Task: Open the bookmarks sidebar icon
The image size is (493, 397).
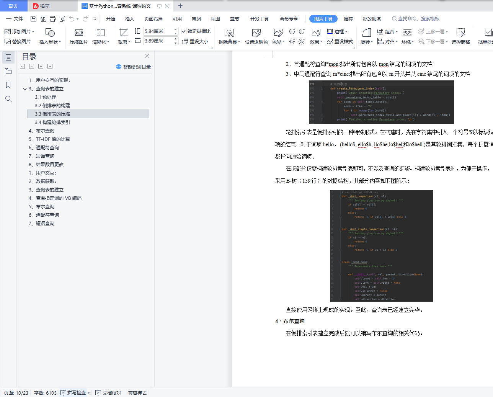Action: 8,85
